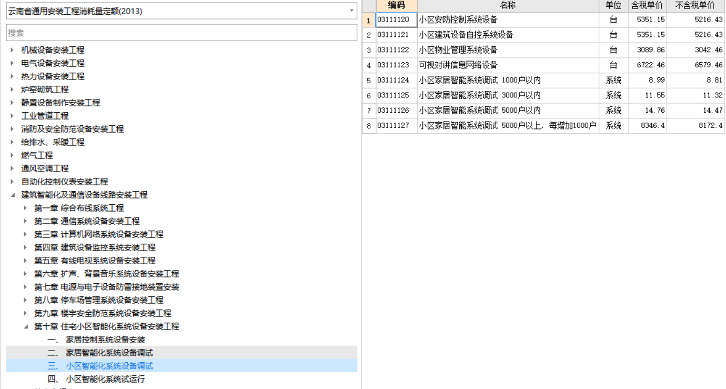This screenshot has height=389, width=726.
Task: Expand 第三章 计算机网络系统设备安装工程
Action: (x=25, y=234)
